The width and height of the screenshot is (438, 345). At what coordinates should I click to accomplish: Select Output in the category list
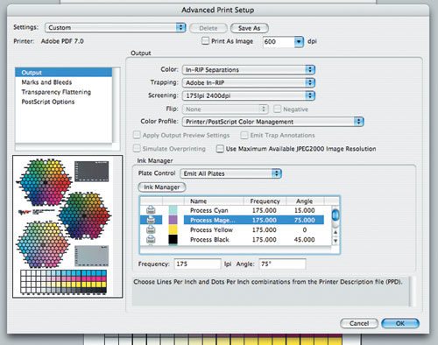(x=64, y=73)
